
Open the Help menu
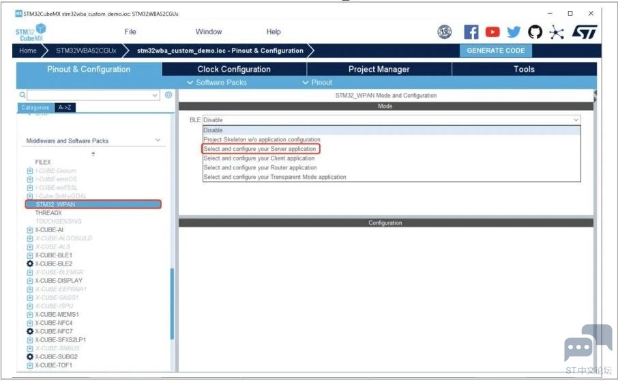(x=274, y=31)
